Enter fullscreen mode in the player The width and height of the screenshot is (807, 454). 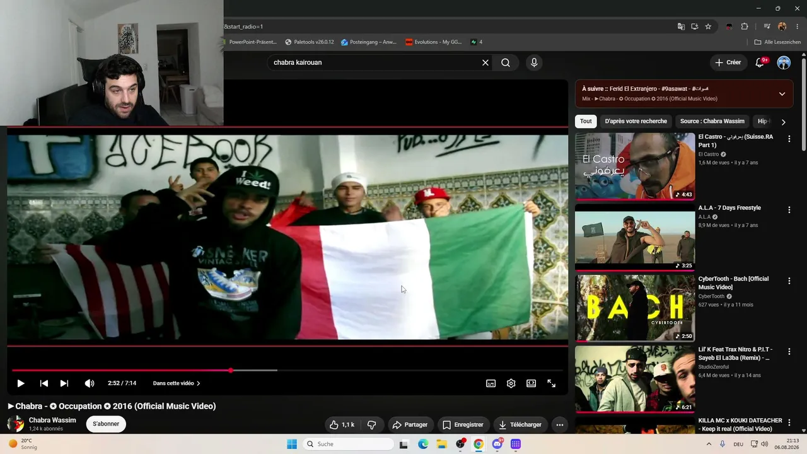point(551,383)
